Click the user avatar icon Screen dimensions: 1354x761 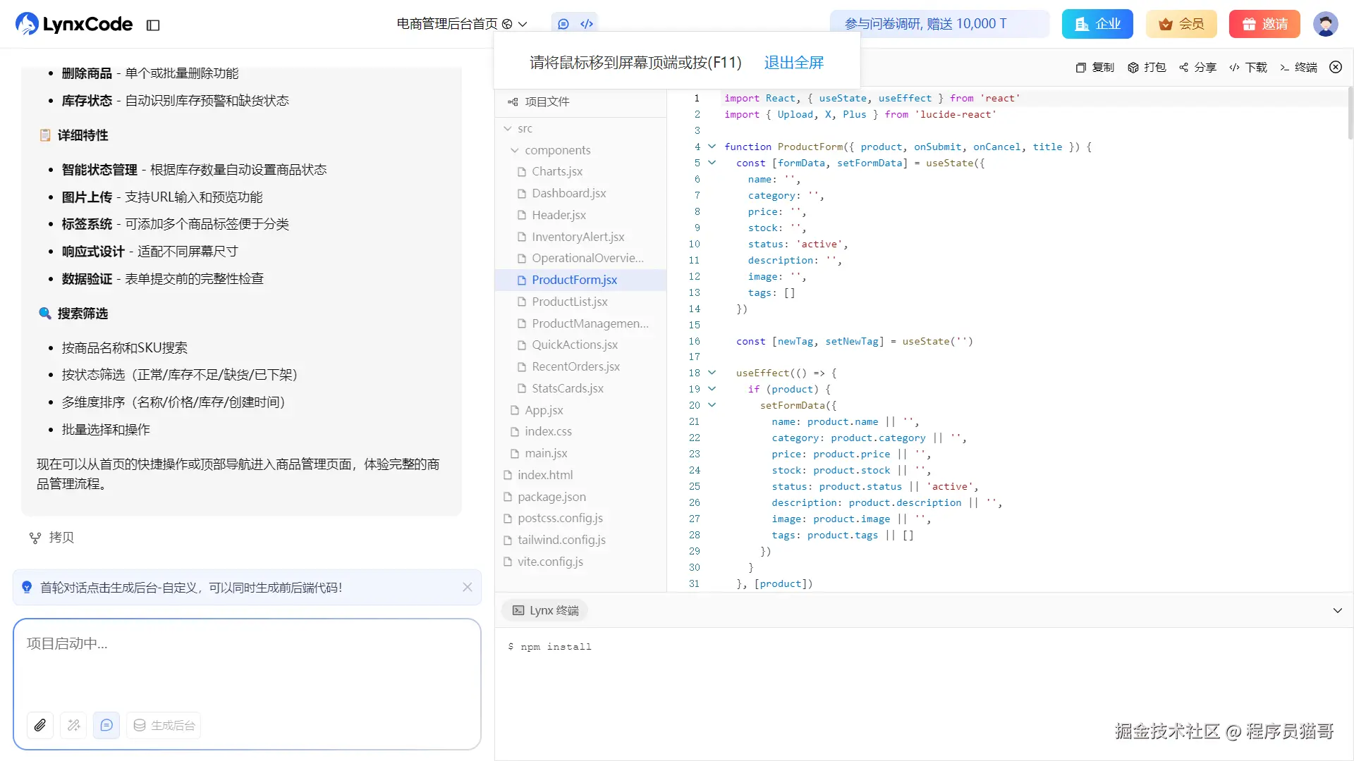coord(1325,24)
